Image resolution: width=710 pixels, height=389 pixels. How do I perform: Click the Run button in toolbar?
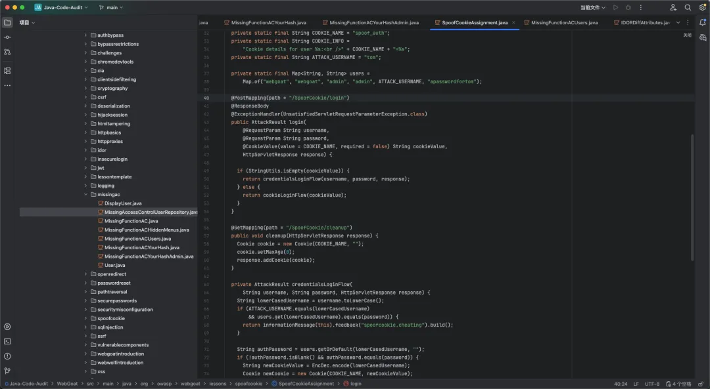coord(615,7)
